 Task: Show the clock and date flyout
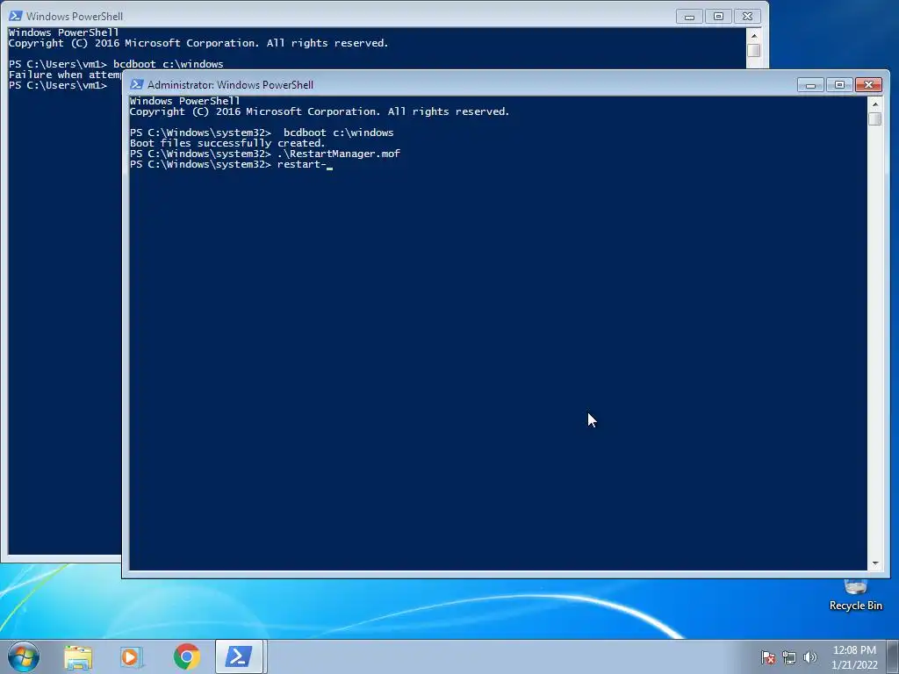point(854,657)
